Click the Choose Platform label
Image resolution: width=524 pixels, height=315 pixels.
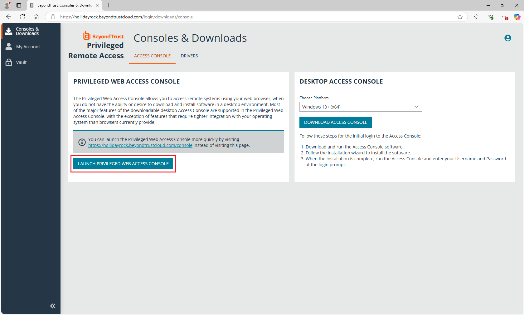click(314, 98)
